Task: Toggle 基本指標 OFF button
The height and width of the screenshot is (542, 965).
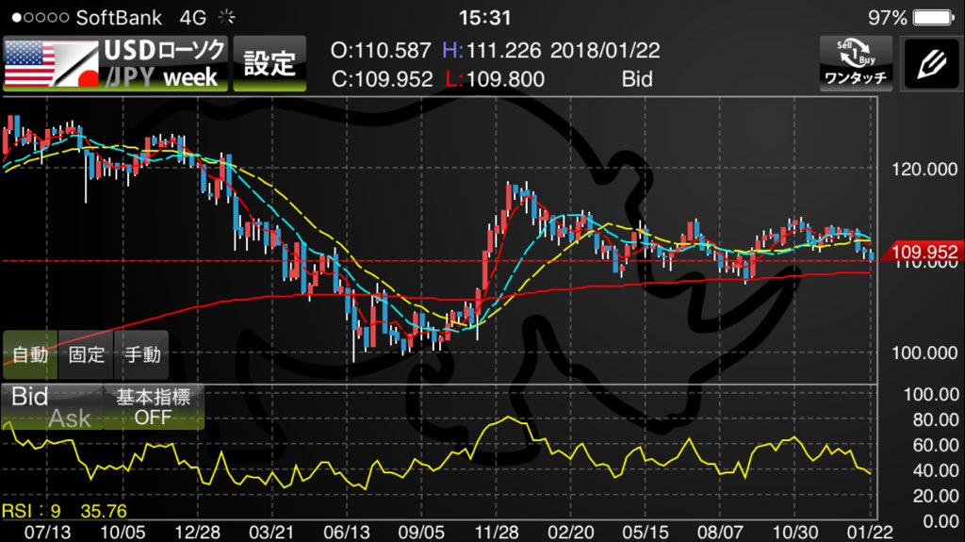Action: point(154,406)
